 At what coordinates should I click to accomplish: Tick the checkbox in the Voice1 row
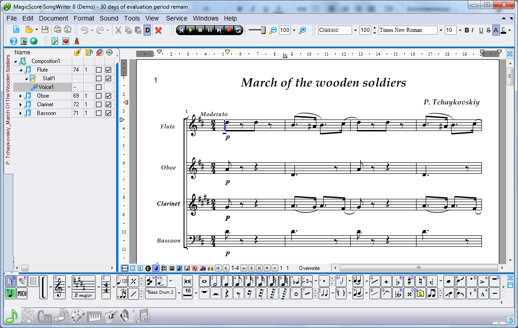point(98,87)
